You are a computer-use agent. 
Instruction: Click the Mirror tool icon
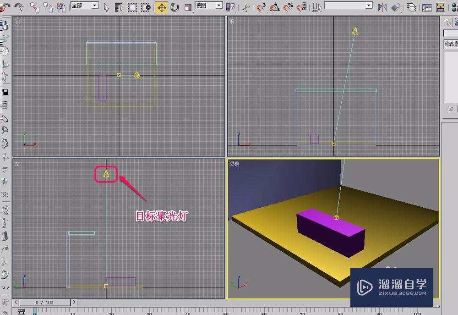382,7
